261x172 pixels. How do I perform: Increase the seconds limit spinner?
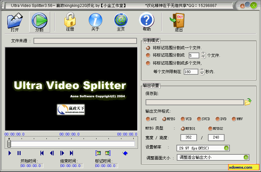[202, 70]
